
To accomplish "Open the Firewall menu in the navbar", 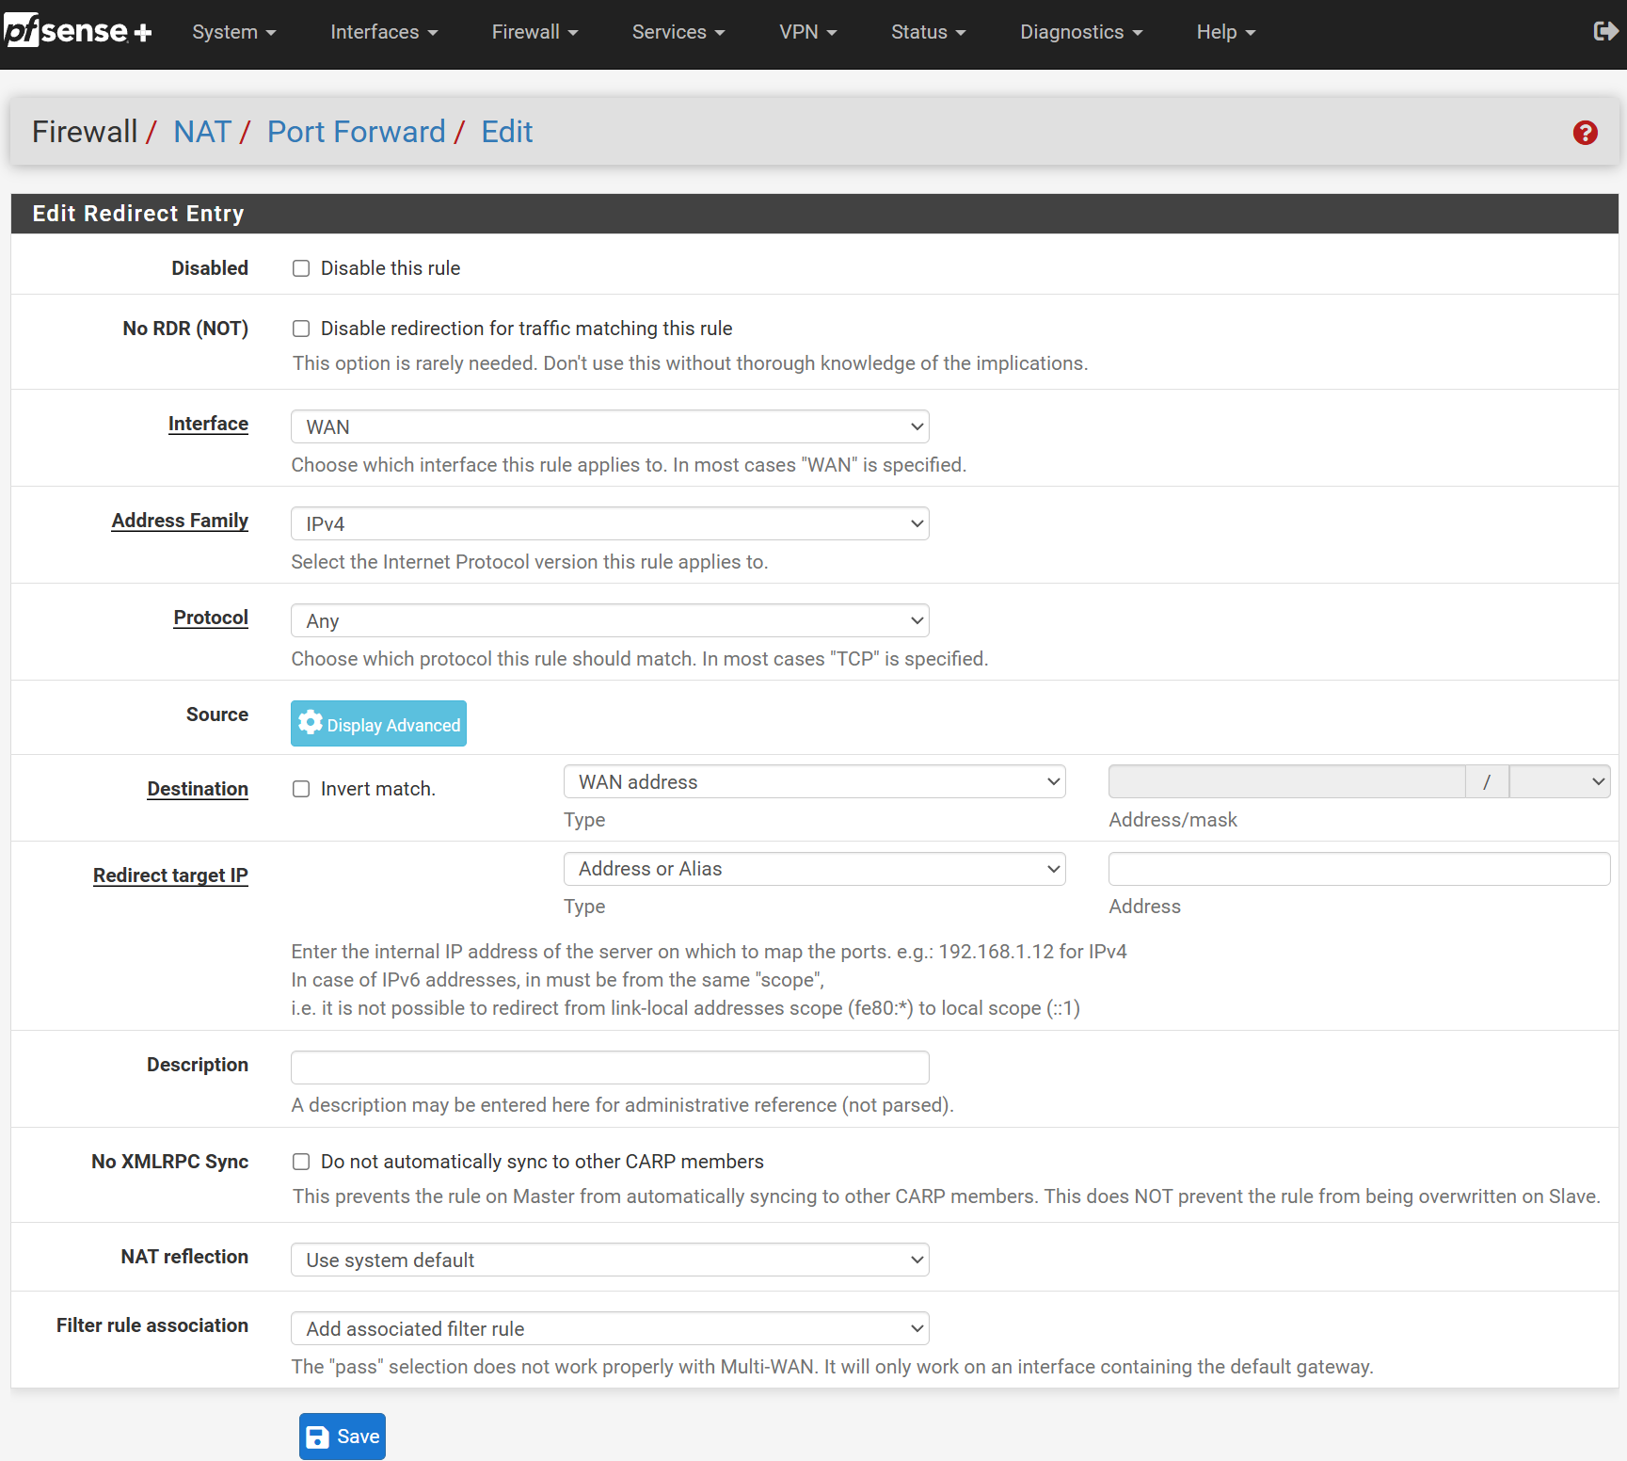I will pyautogui.click(x=534, y=32).
